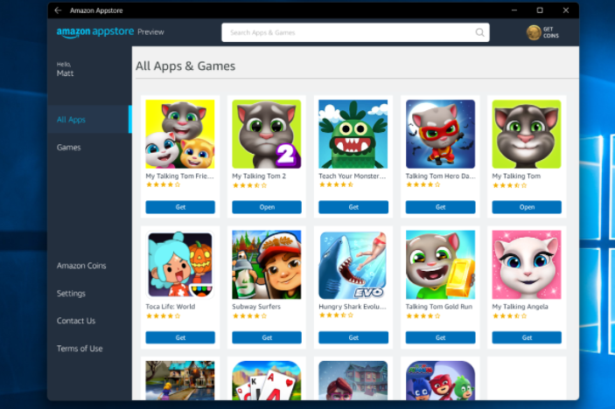
Task: Get My Talking Tom Friends app
Action: tap(180, 207)
